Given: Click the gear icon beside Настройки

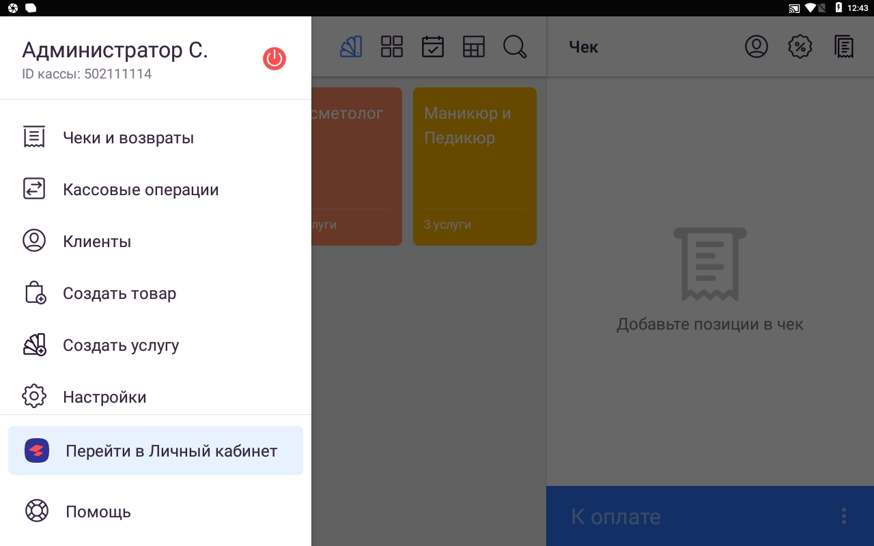Looking at the screenshot, I should tap(34, 397).
